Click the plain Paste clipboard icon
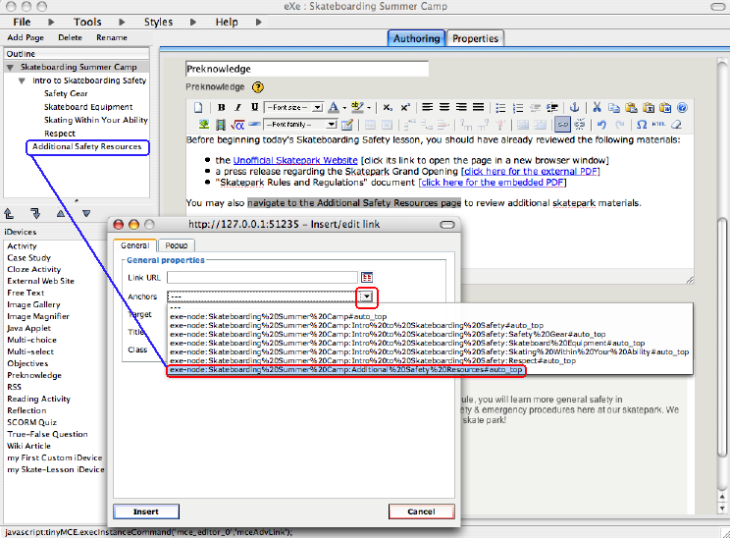730x538 pixels. [631, 108]
